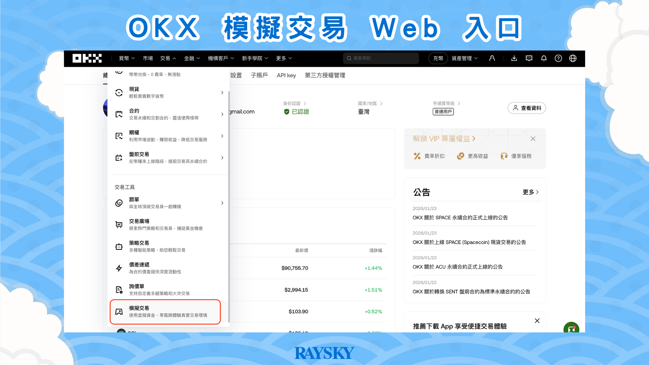Collapse the 交易 dropdown menu
The height and width of the screenshot is (365, 649).
click(168, 58)
